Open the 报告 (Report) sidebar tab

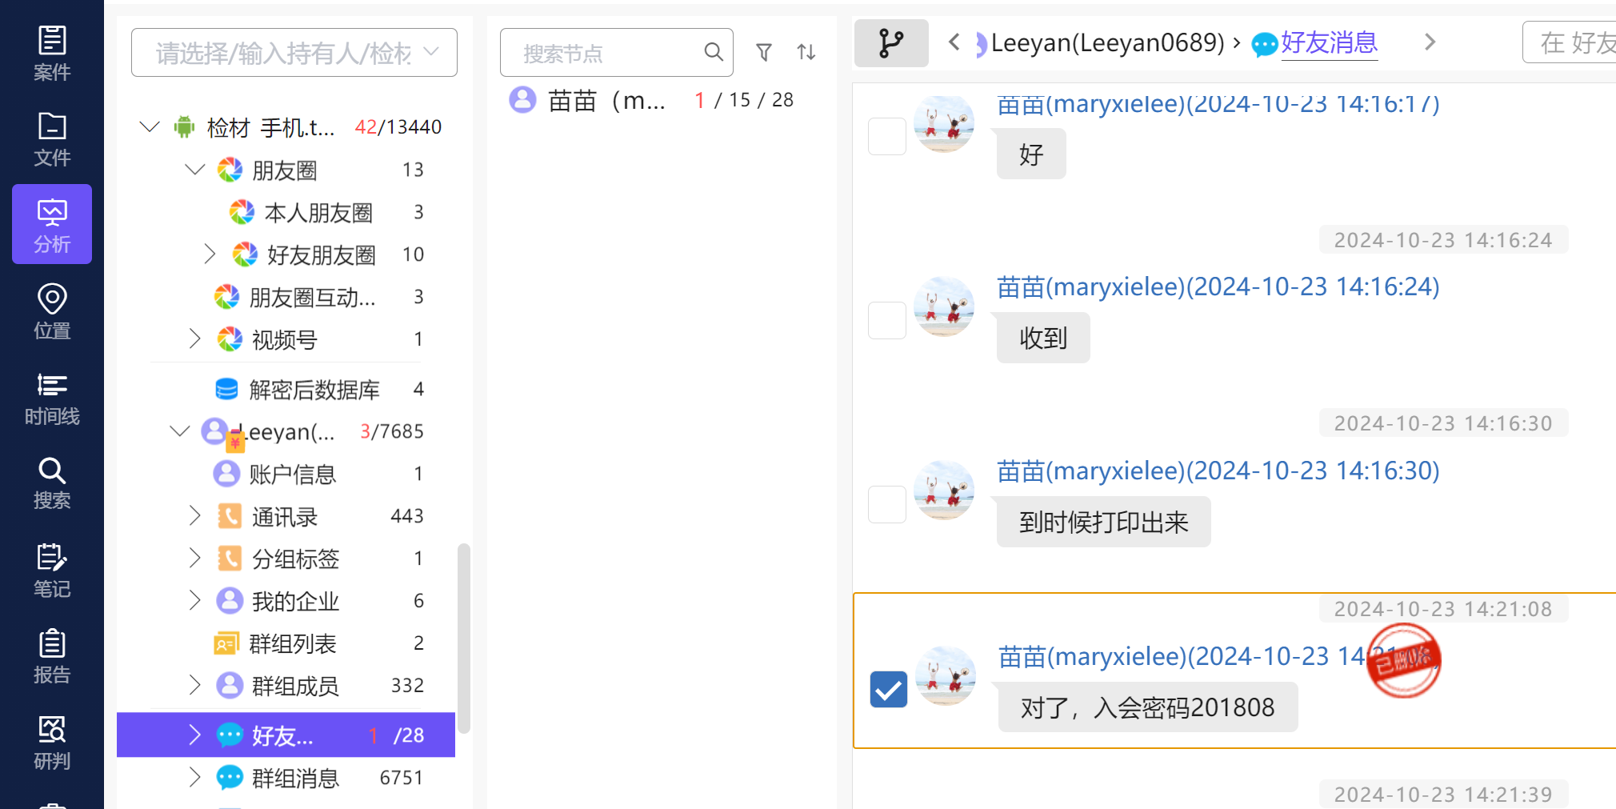52,656
